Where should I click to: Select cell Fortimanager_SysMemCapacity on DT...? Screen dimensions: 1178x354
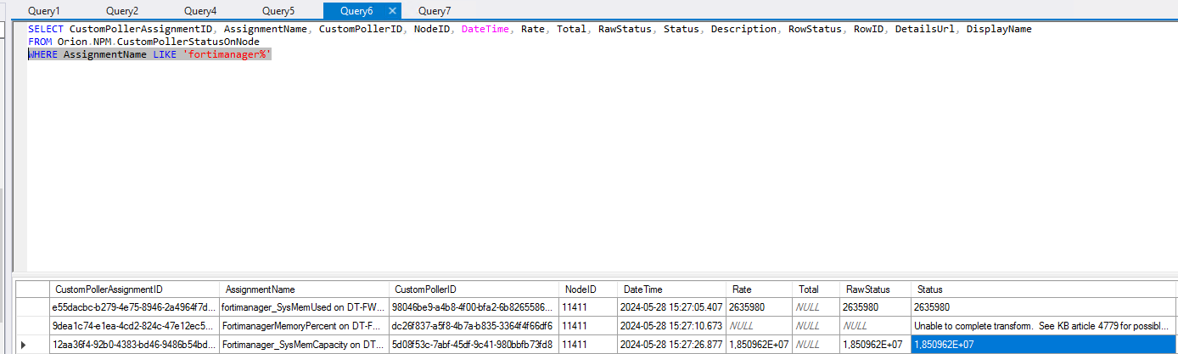304,345
